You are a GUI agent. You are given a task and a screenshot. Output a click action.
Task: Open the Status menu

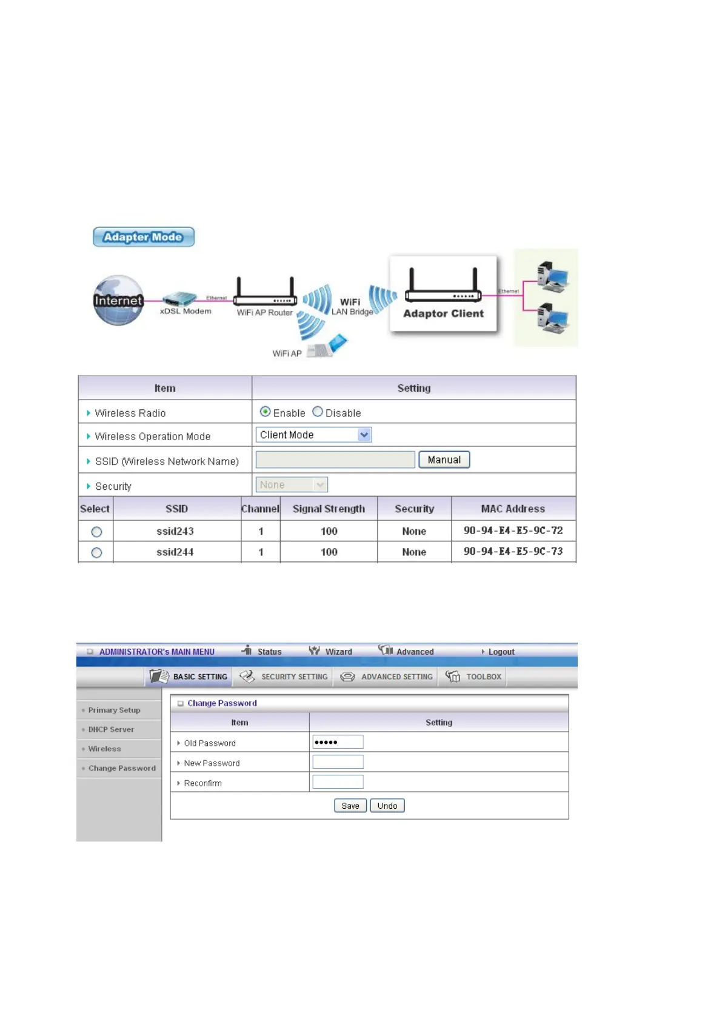click(x=269, y=652)
